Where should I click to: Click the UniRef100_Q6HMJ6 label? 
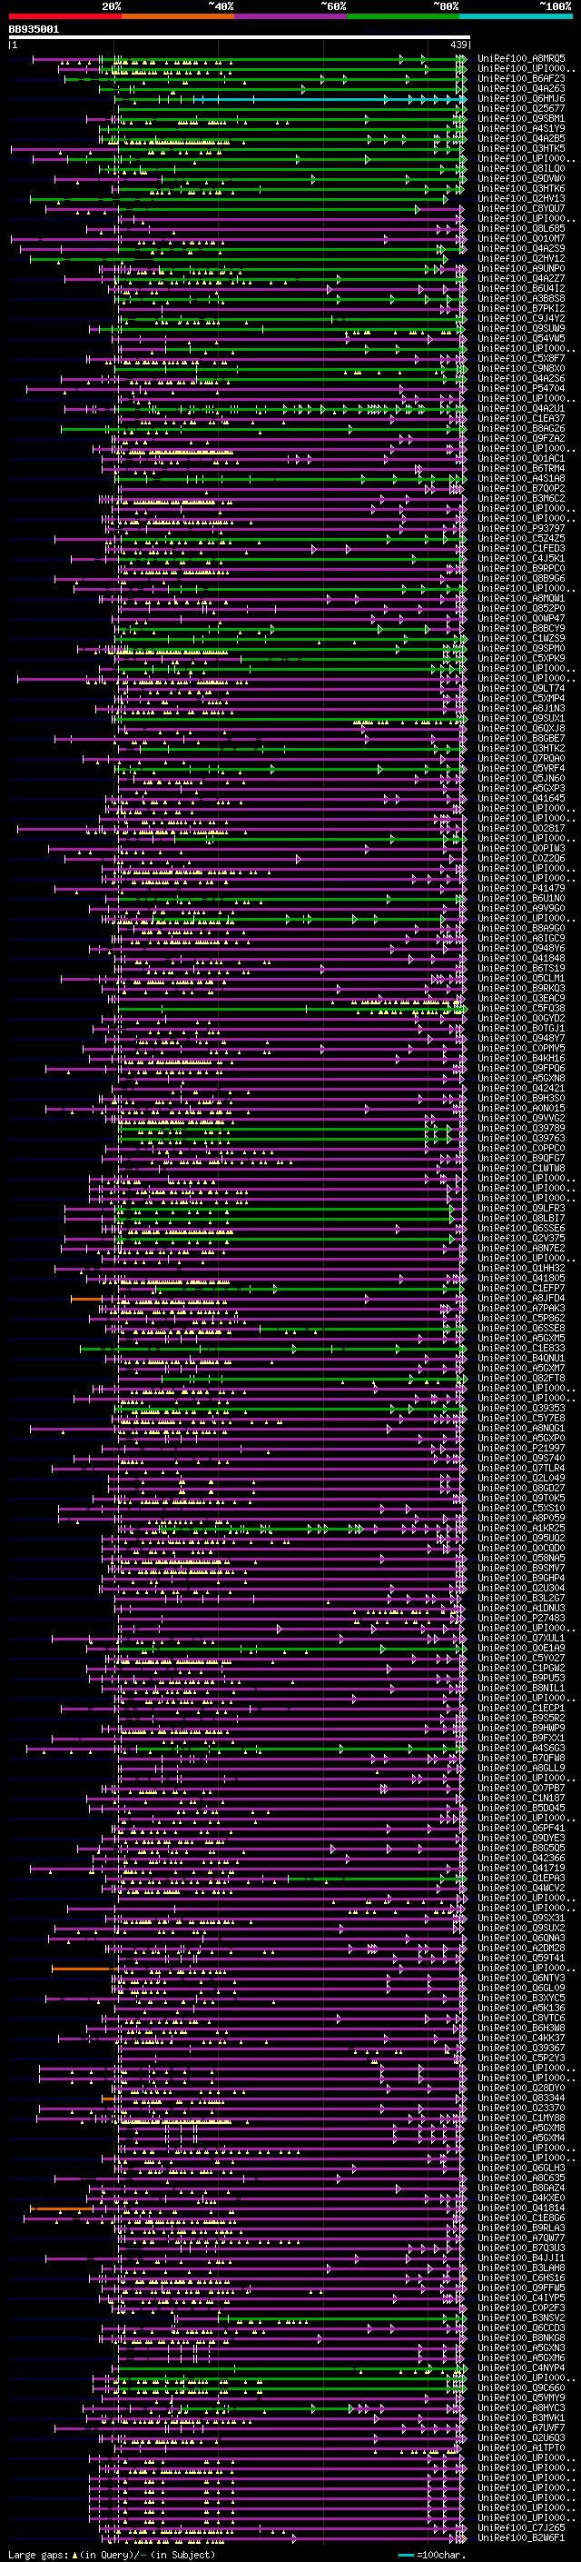[x=521, y=98]
